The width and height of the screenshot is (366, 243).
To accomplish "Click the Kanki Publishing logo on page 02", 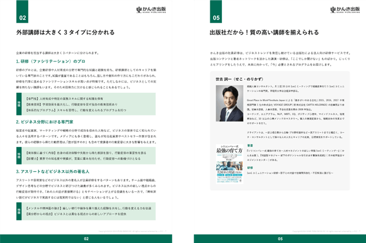I will point(151,10).
